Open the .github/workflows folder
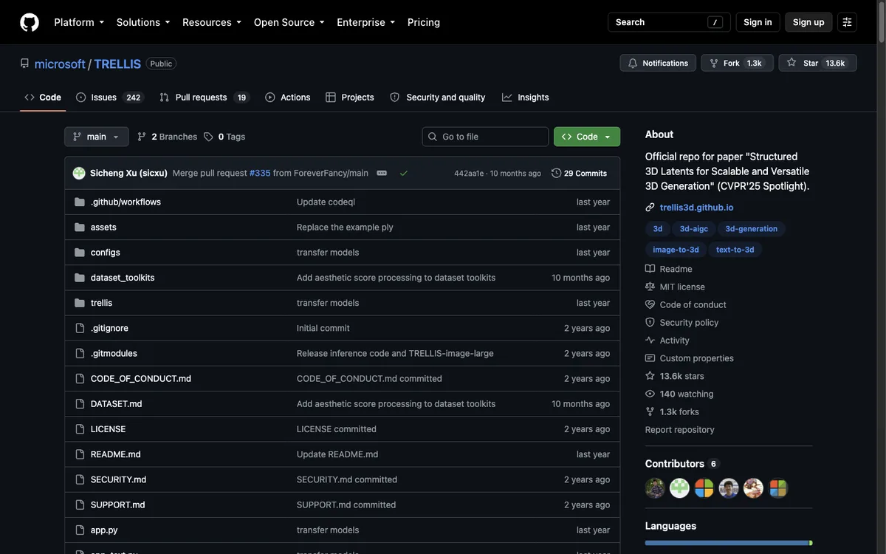The image size is (886, 554). coord(126,202)
